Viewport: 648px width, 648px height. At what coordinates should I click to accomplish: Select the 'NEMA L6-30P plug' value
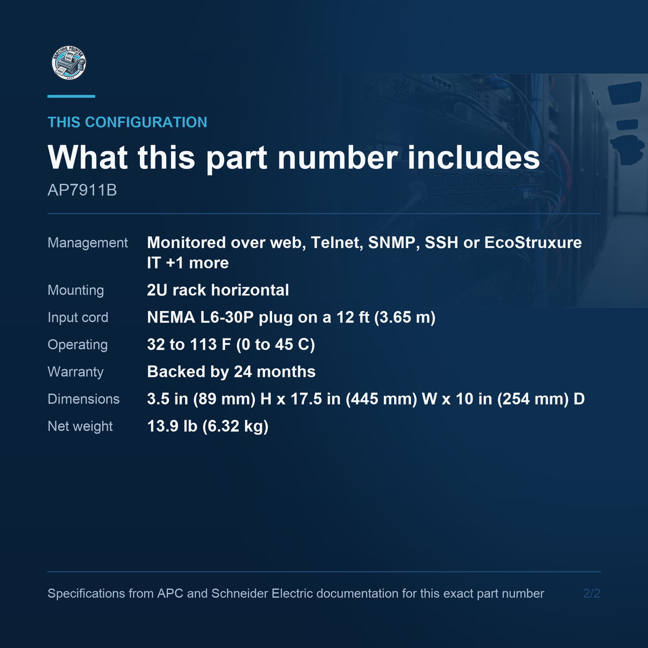click(291, 317)
